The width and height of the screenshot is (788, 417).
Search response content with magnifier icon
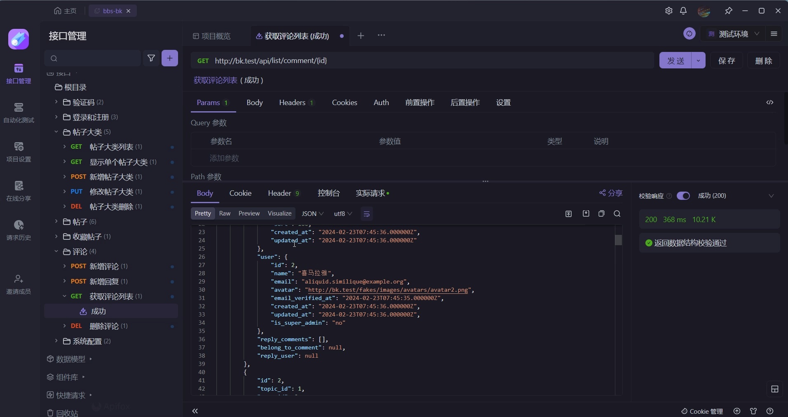617,214
